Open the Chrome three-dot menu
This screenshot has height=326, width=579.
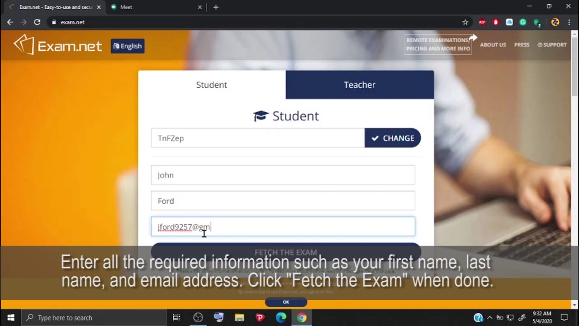pos(569,22)
